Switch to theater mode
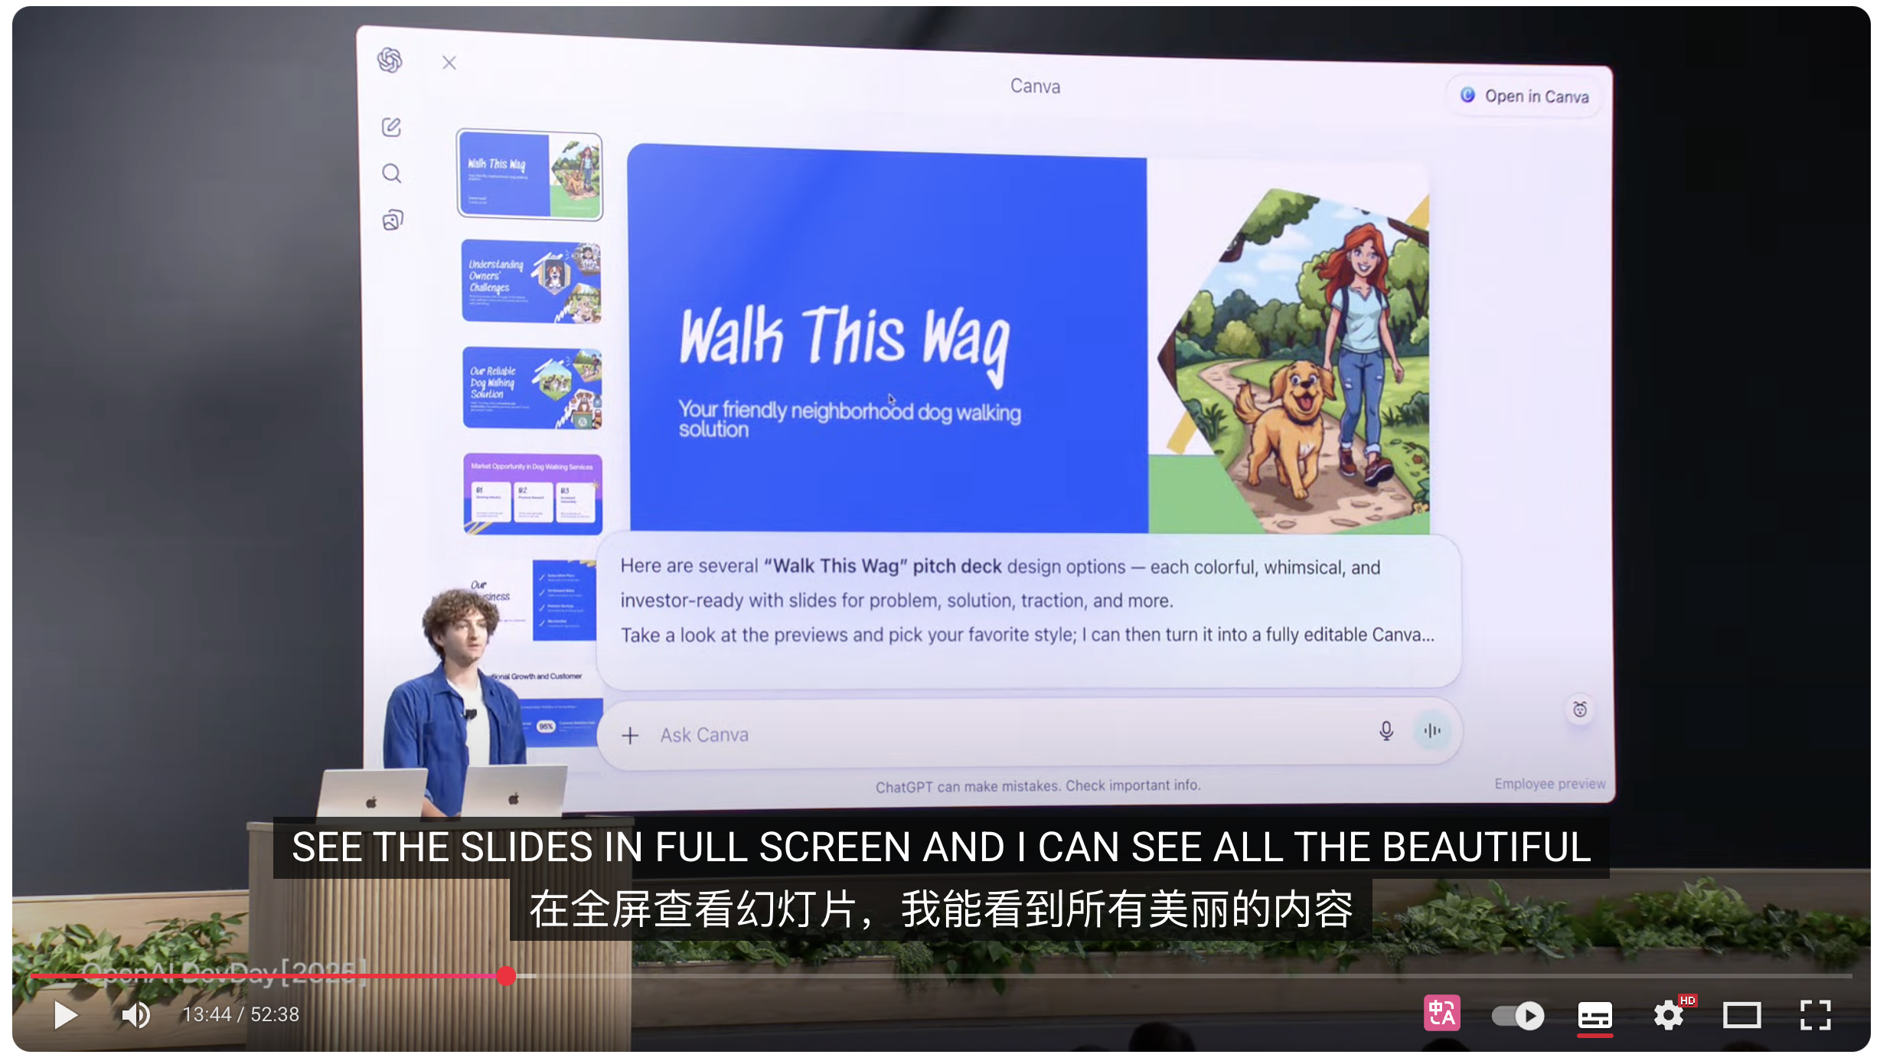 [x=1741, y=1016]
